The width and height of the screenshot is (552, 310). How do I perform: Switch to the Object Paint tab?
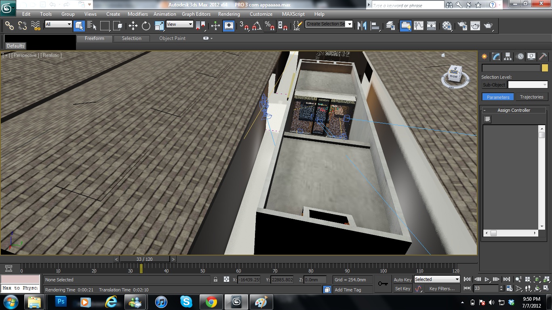click(172, 38)
